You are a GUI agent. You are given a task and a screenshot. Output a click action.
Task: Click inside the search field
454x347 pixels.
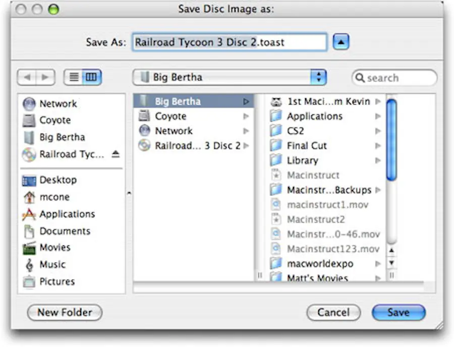coord(394,78)
